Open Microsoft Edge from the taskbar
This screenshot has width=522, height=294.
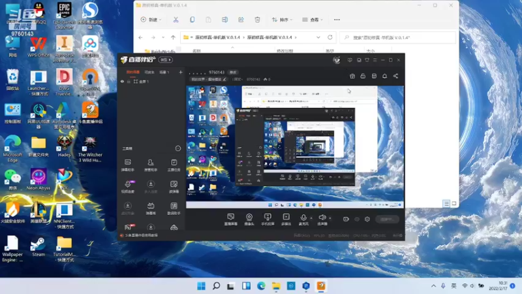pos(261,286)
